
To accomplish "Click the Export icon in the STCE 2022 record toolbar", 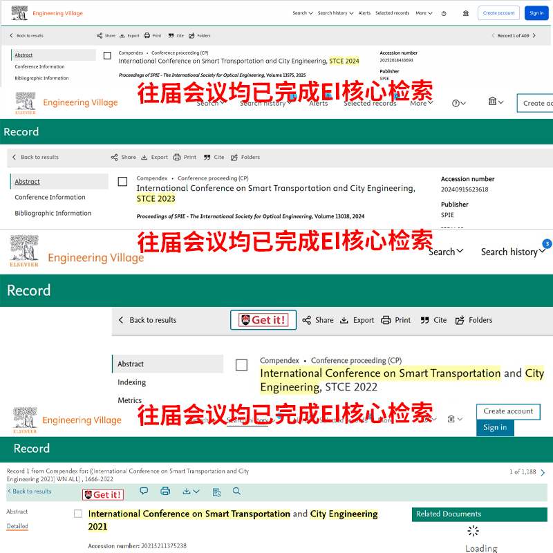I will tap(344, 320).
